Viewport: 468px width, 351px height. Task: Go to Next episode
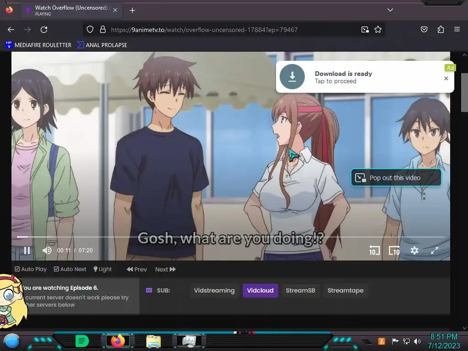coord(165,269)
